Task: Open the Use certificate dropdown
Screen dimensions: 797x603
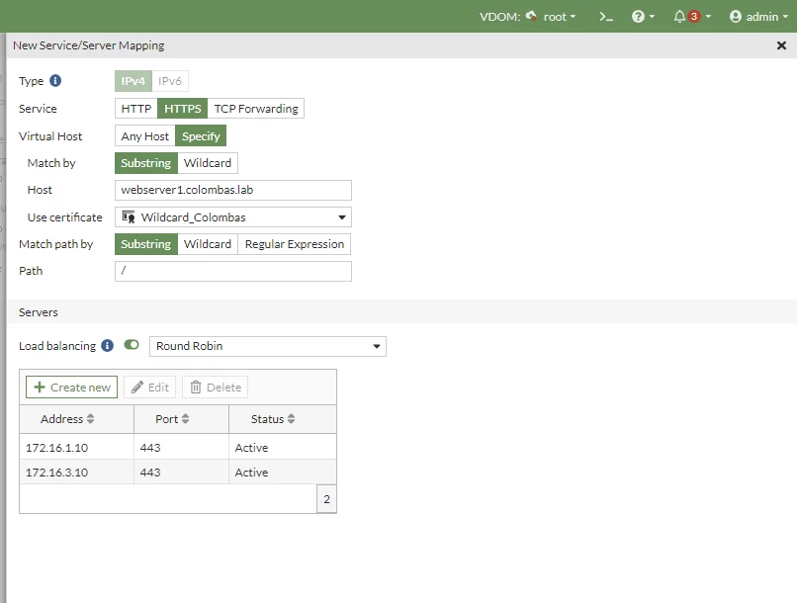Action: 232,217
